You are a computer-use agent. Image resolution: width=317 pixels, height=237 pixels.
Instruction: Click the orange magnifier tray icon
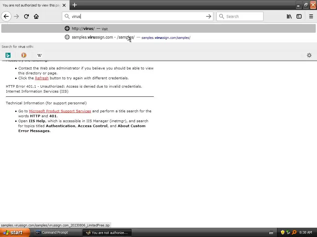[x=294, y=232]
